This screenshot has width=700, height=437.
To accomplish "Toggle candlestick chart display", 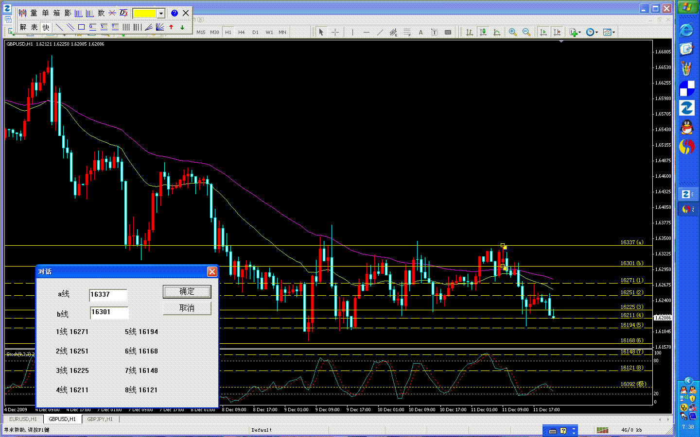I will click(483, 32).
